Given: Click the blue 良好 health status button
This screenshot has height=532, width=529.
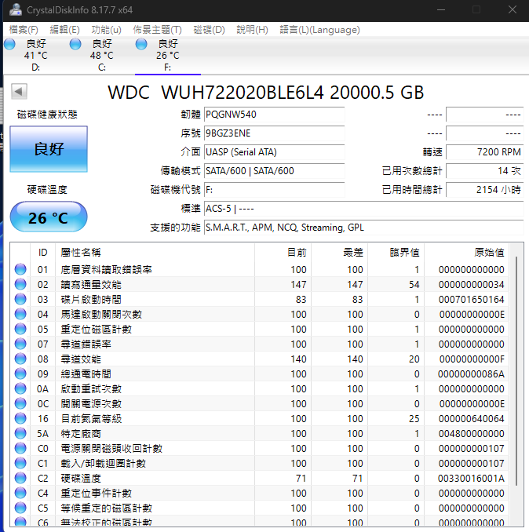Looking at the screenshot, I should (49, 149).
